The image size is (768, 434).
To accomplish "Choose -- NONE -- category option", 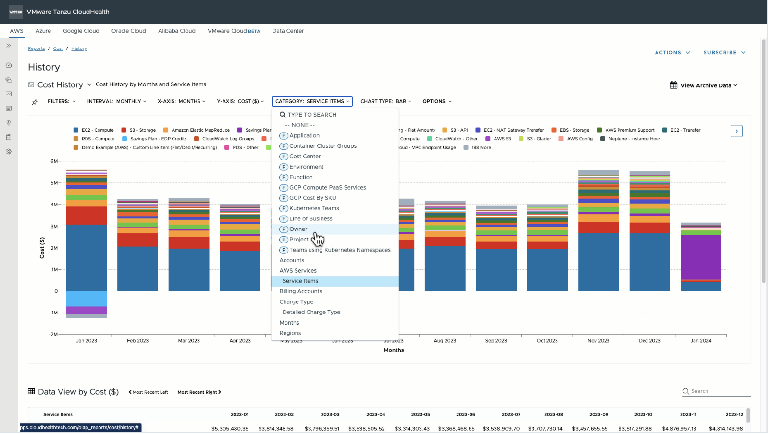I will [x=335, y=125].
